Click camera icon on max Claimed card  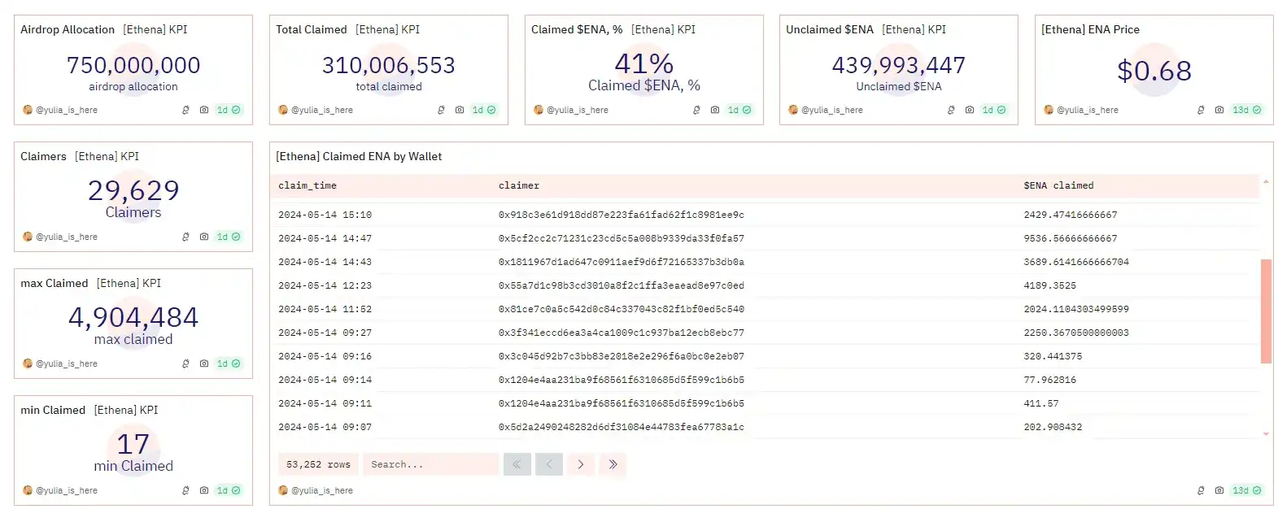[203, 363]
